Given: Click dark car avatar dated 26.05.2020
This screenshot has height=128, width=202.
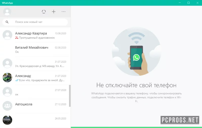Looking at the screenshot, I should [x=7, y=120].
